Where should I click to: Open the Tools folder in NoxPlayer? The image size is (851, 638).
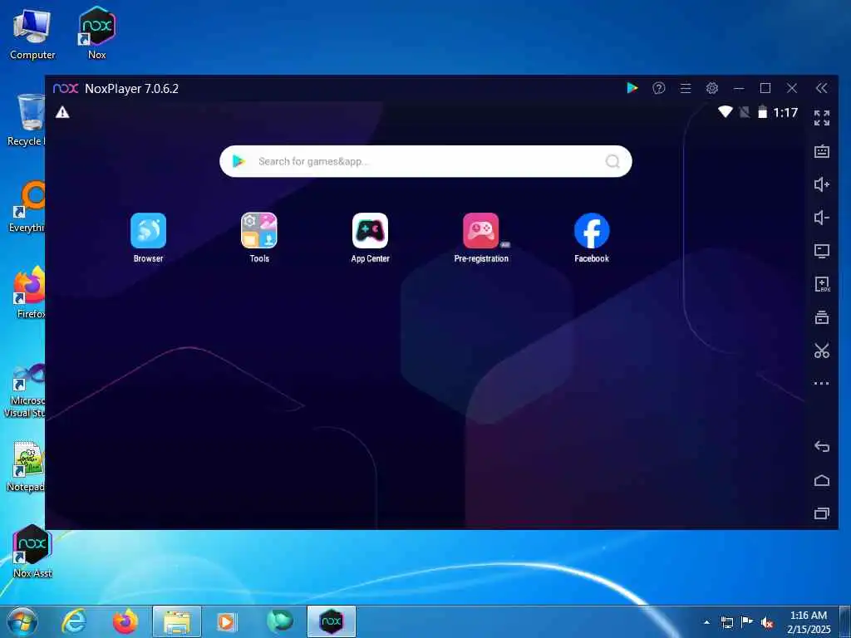[x=259, y=231]
